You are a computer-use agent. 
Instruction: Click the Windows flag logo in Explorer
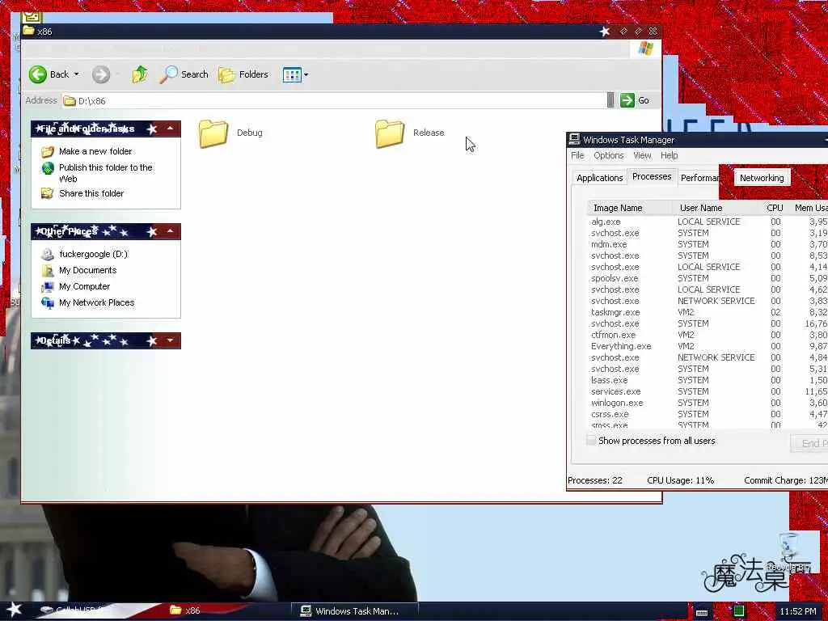click(645, 49)
